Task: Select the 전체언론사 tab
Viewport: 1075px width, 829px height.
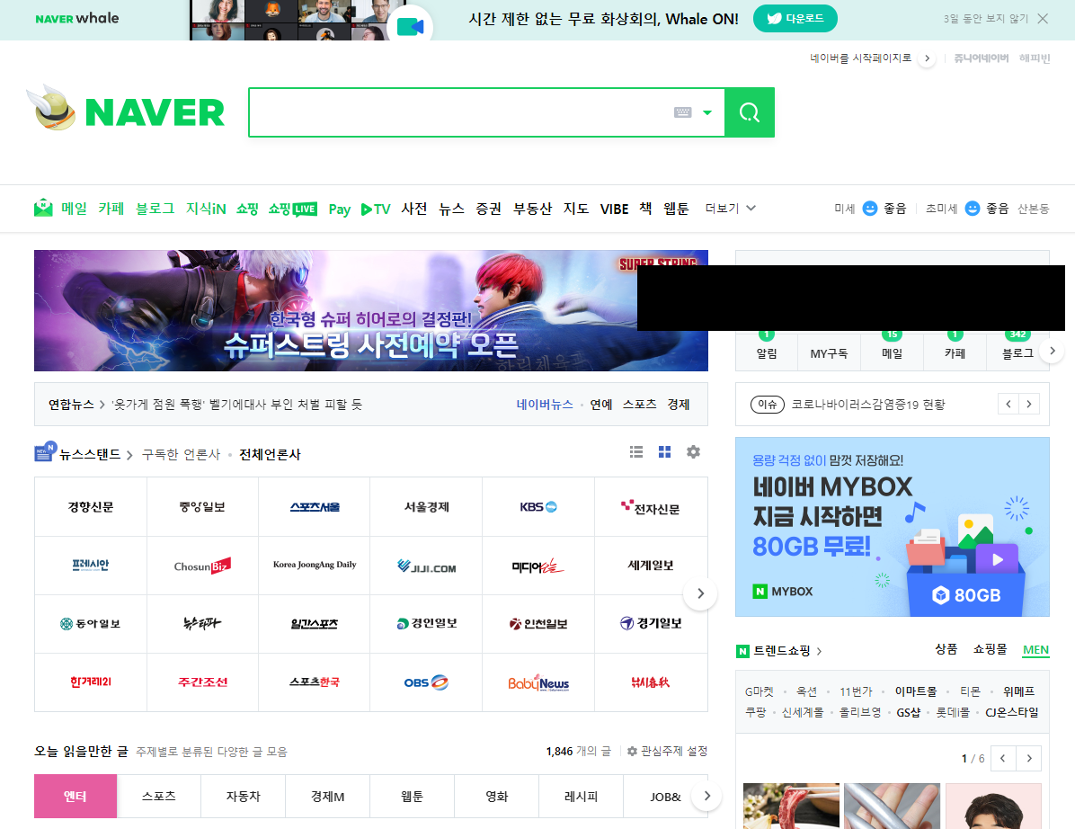Action: pos(271,455)
